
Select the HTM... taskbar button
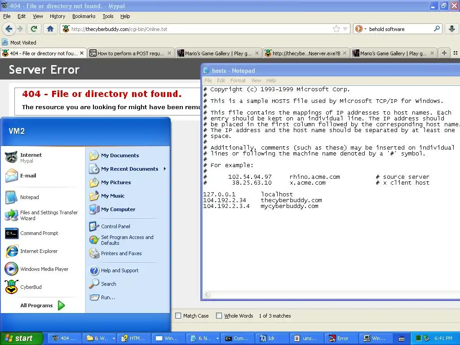coord(134,338)
